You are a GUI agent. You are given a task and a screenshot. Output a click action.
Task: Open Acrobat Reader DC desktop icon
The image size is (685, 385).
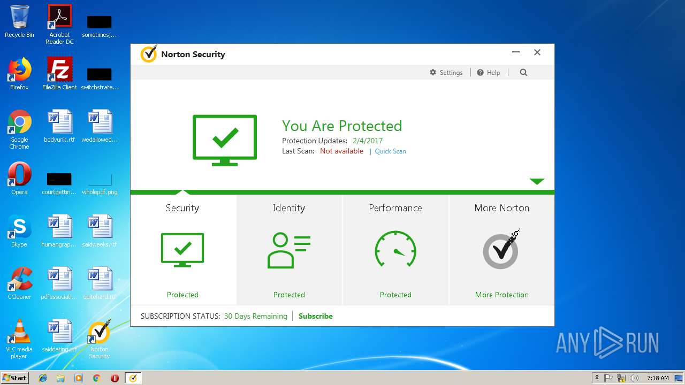pyautogui.click(x=59, y=24)
